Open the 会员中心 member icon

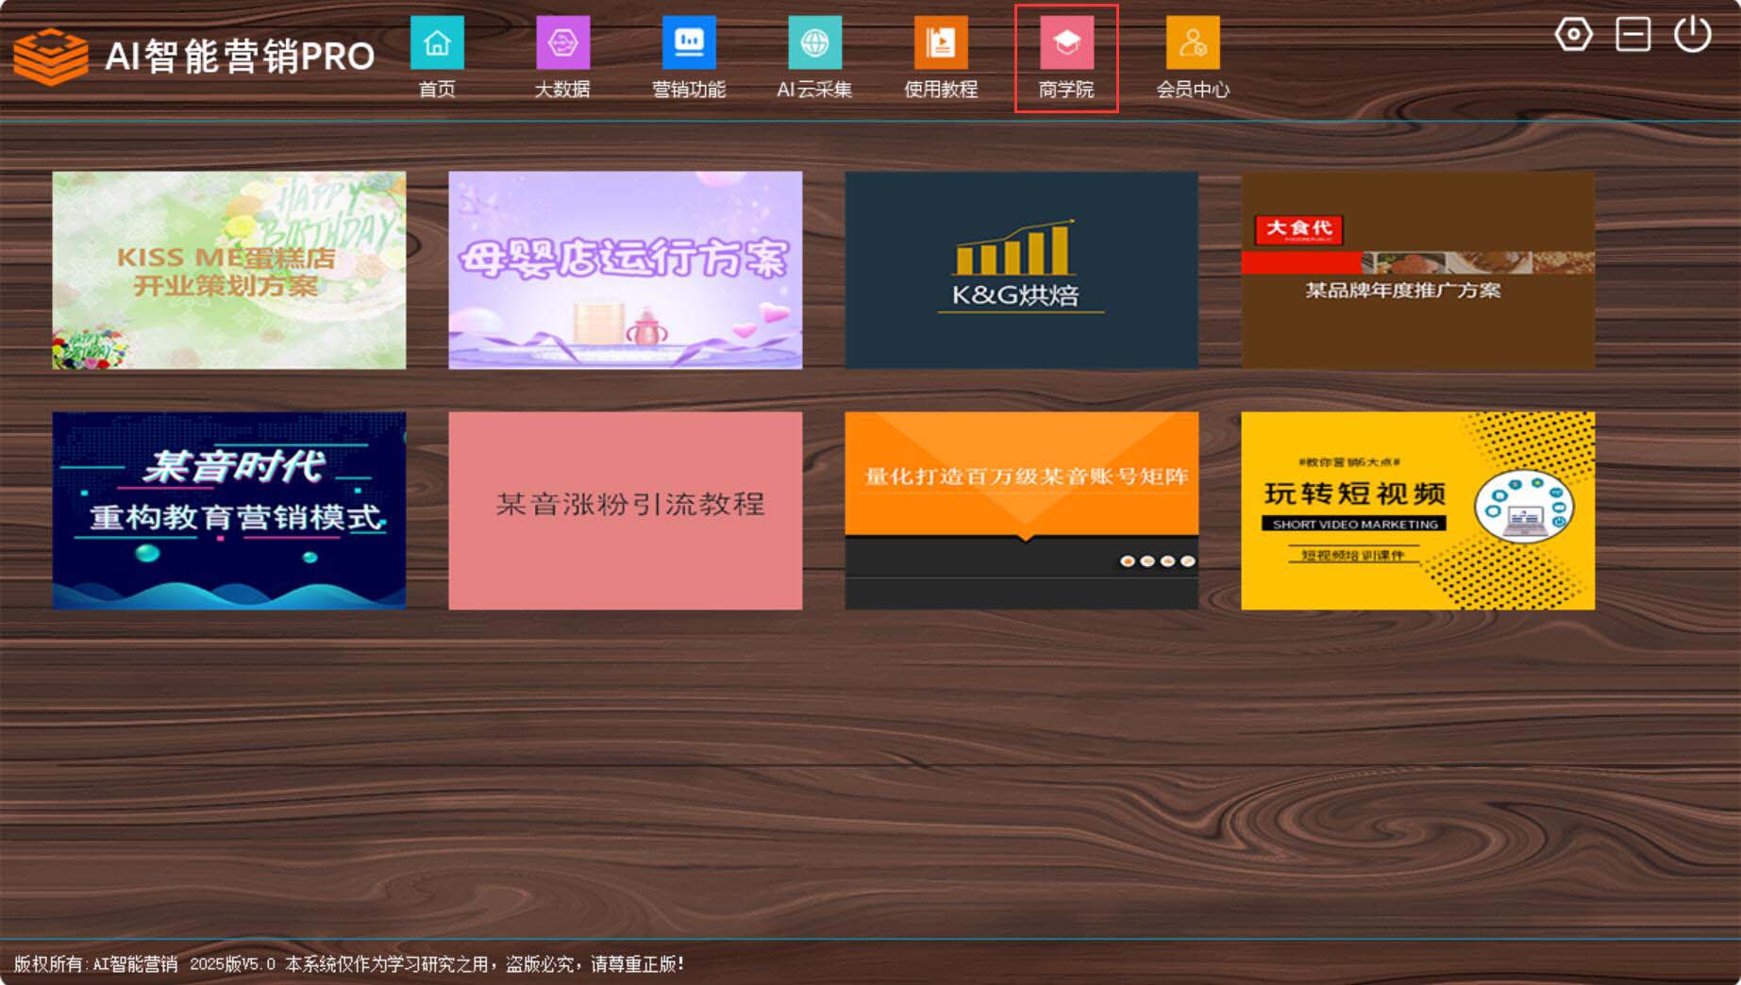(1193, 44)
